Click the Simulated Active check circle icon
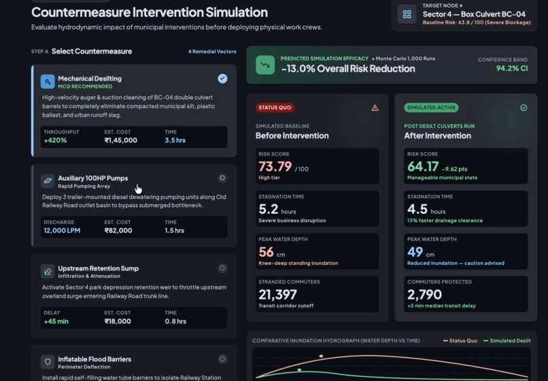This screenshot has width=548, height=381. pyautogui.click(x=524, y=108)
